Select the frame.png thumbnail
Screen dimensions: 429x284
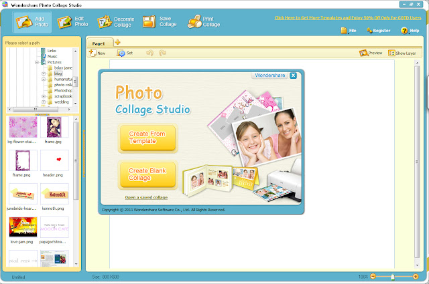point(23,160)
